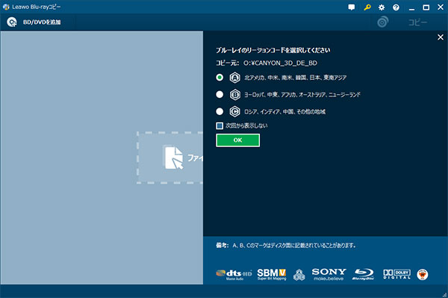The image size is (448, 298).
Task: Click the region A hexagon icon
Action: pos(235,78)
